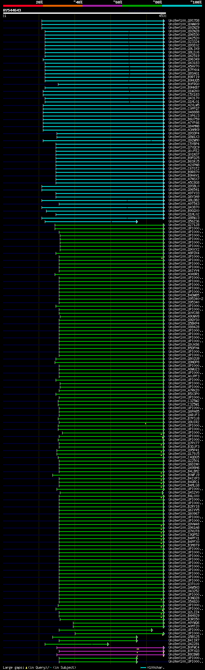Select label UniRef100_B4LBM2

click(184, 472)
